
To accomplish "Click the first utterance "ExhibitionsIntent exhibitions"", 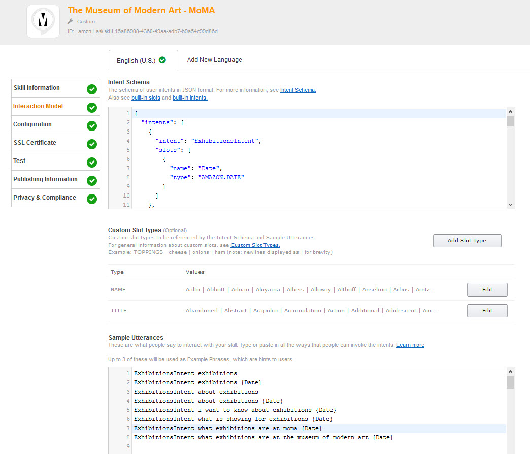I will pyautogui.click(x=185, y=374).
